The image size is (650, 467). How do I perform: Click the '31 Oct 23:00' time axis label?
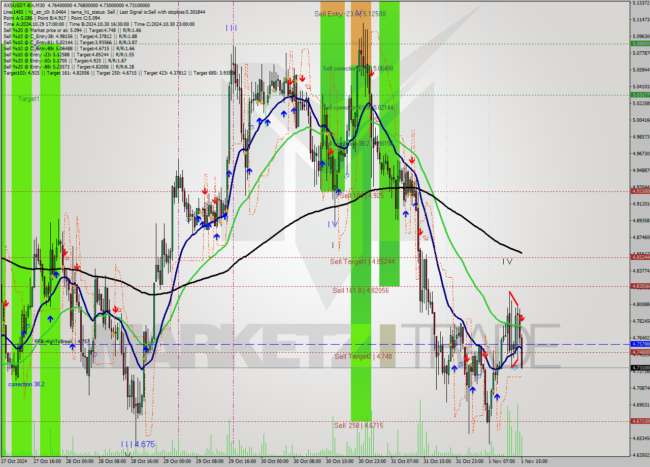(x=469, y=461)
